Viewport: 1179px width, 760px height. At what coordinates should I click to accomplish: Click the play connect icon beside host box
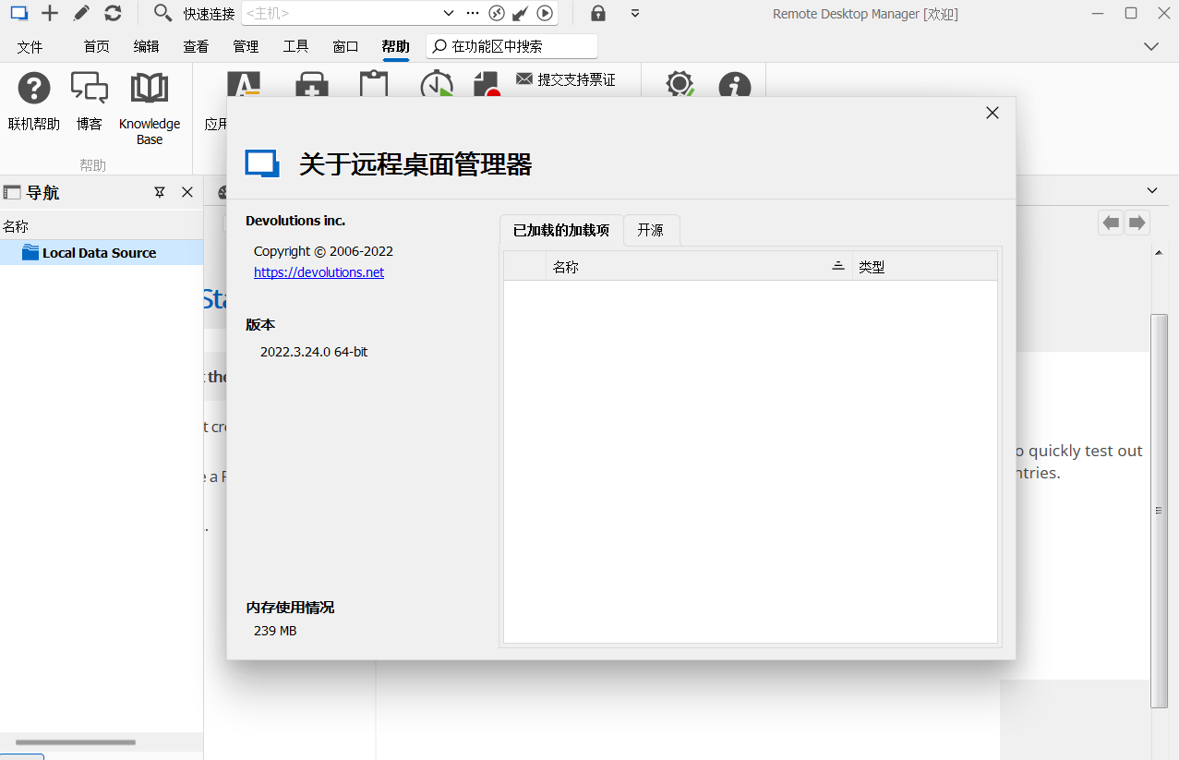[x=545, y=13]
